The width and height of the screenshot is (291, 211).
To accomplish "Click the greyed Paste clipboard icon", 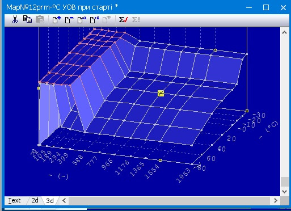I will (x=40, y=19).
